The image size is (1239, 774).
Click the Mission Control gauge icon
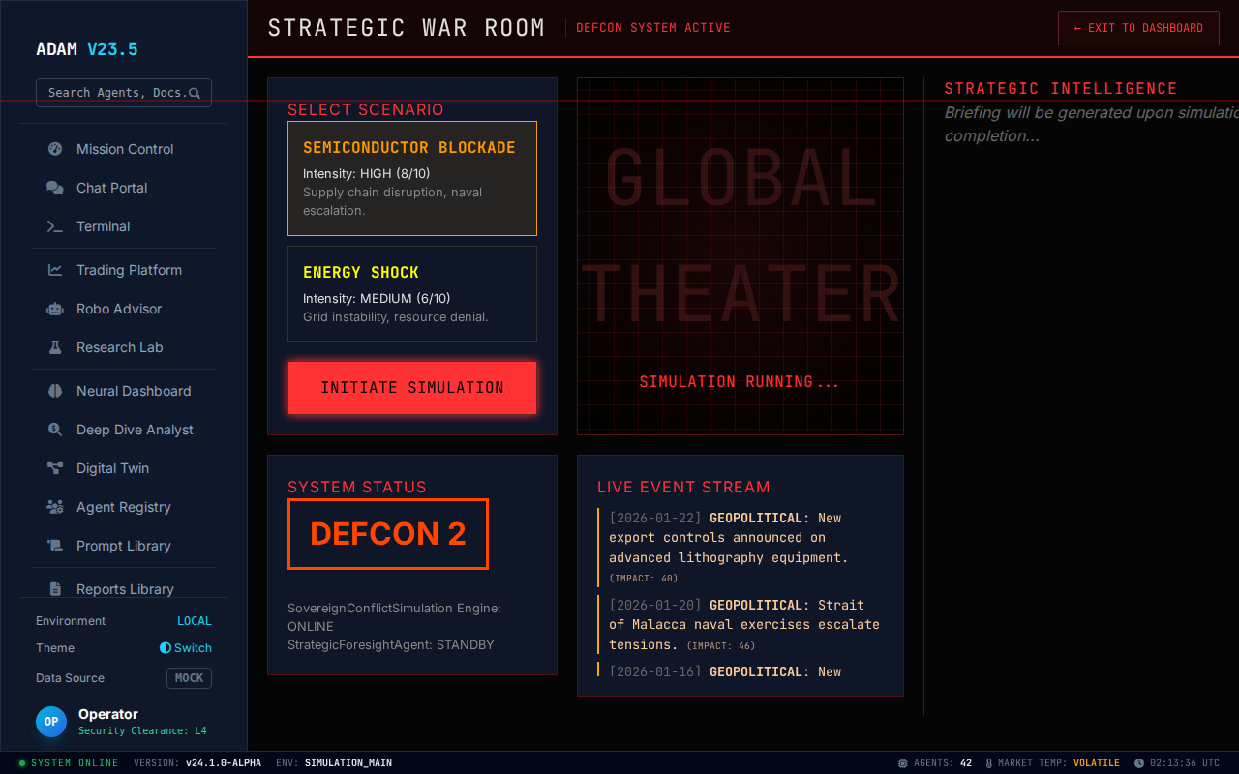coord(55,149)
